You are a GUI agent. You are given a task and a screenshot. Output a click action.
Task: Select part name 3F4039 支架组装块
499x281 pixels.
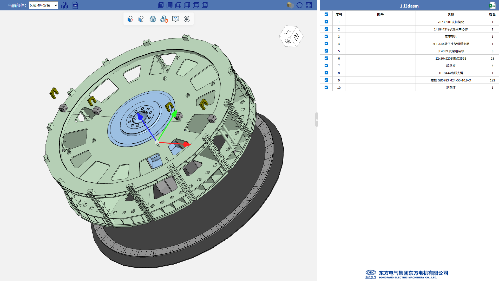click(451, 51)
